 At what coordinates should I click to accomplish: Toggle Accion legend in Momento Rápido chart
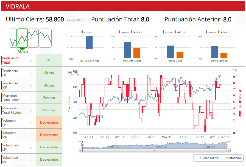point(124,32)
